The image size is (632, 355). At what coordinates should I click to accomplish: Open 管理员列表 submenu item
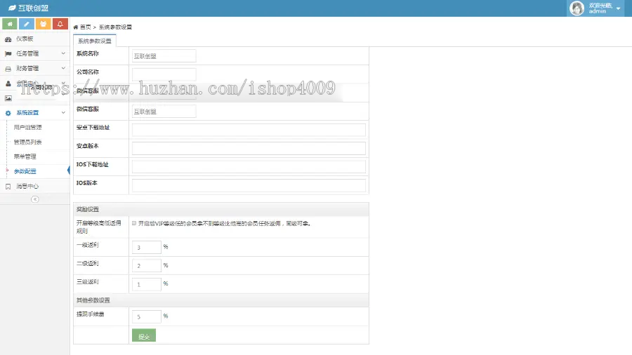(28, 142)
